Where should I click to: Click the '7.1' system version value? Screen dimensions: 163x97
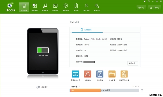[85, 51]
